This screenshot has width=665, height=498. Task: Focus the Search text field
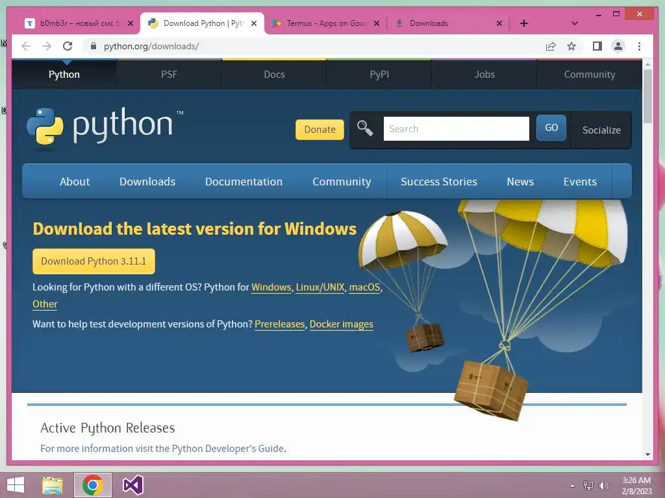point(457,129)
